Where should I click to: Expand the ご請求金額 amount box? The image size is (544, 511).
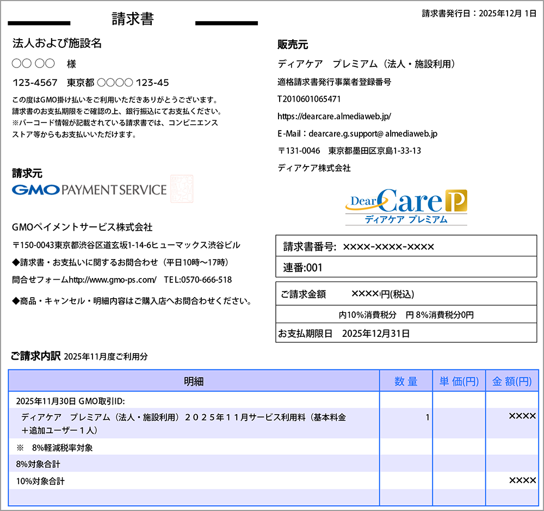406,294
